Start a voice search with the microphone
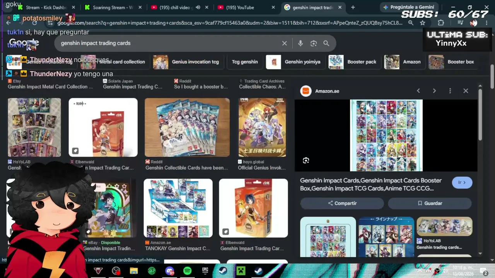The height and width of the screenshot is (278, 495). click(300, 43)
